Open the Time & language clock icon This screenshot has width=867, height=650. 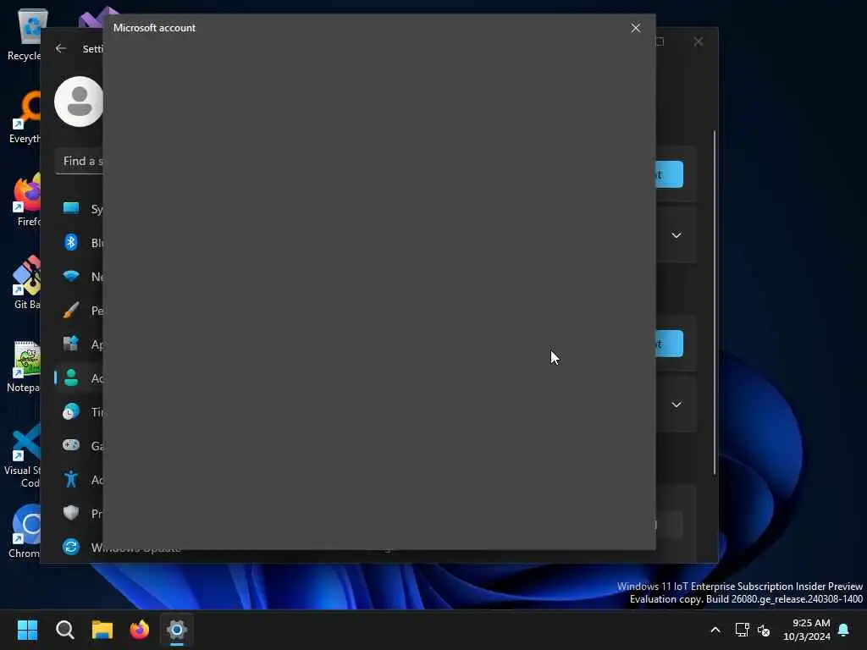[71, 412]
